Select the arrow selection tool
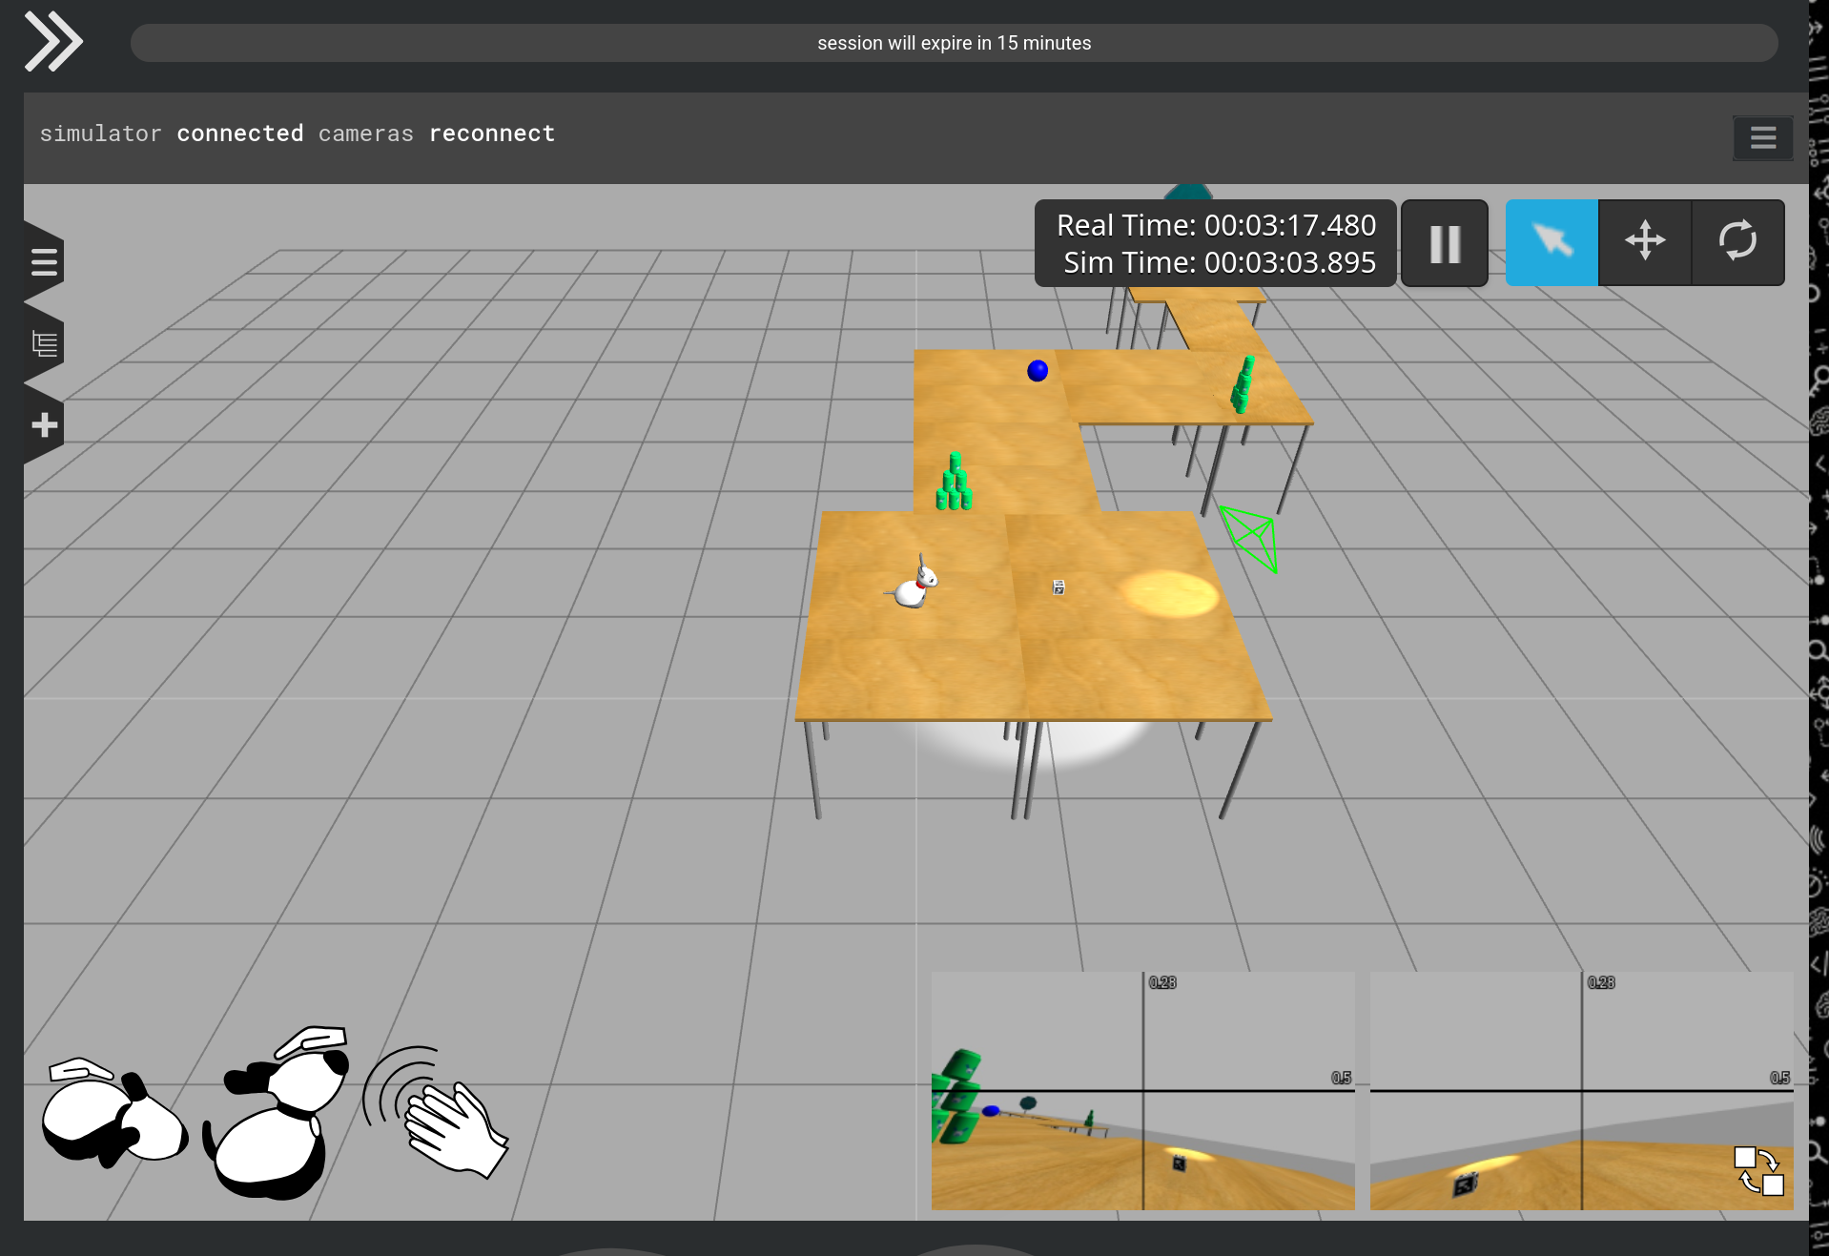This screenshot has width=1829, height=1256. [1552, 242]
